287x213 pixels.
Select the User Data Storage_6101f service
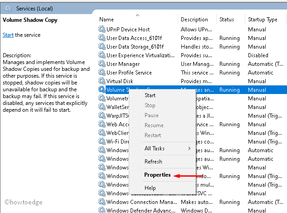135,47
